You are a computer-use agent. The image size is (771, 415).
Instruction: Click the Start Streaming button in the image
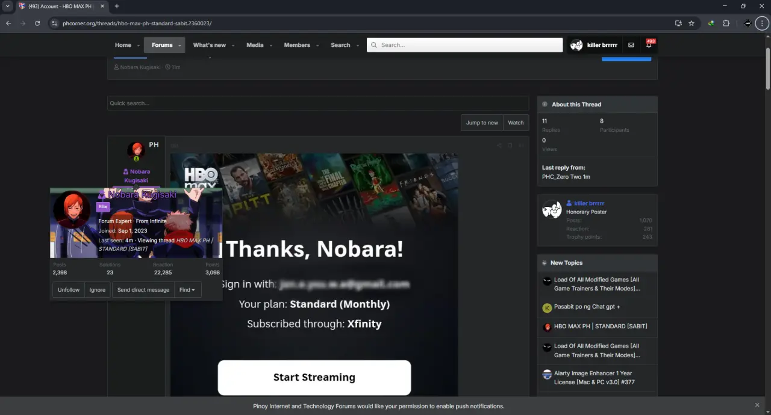coord(314,377)
